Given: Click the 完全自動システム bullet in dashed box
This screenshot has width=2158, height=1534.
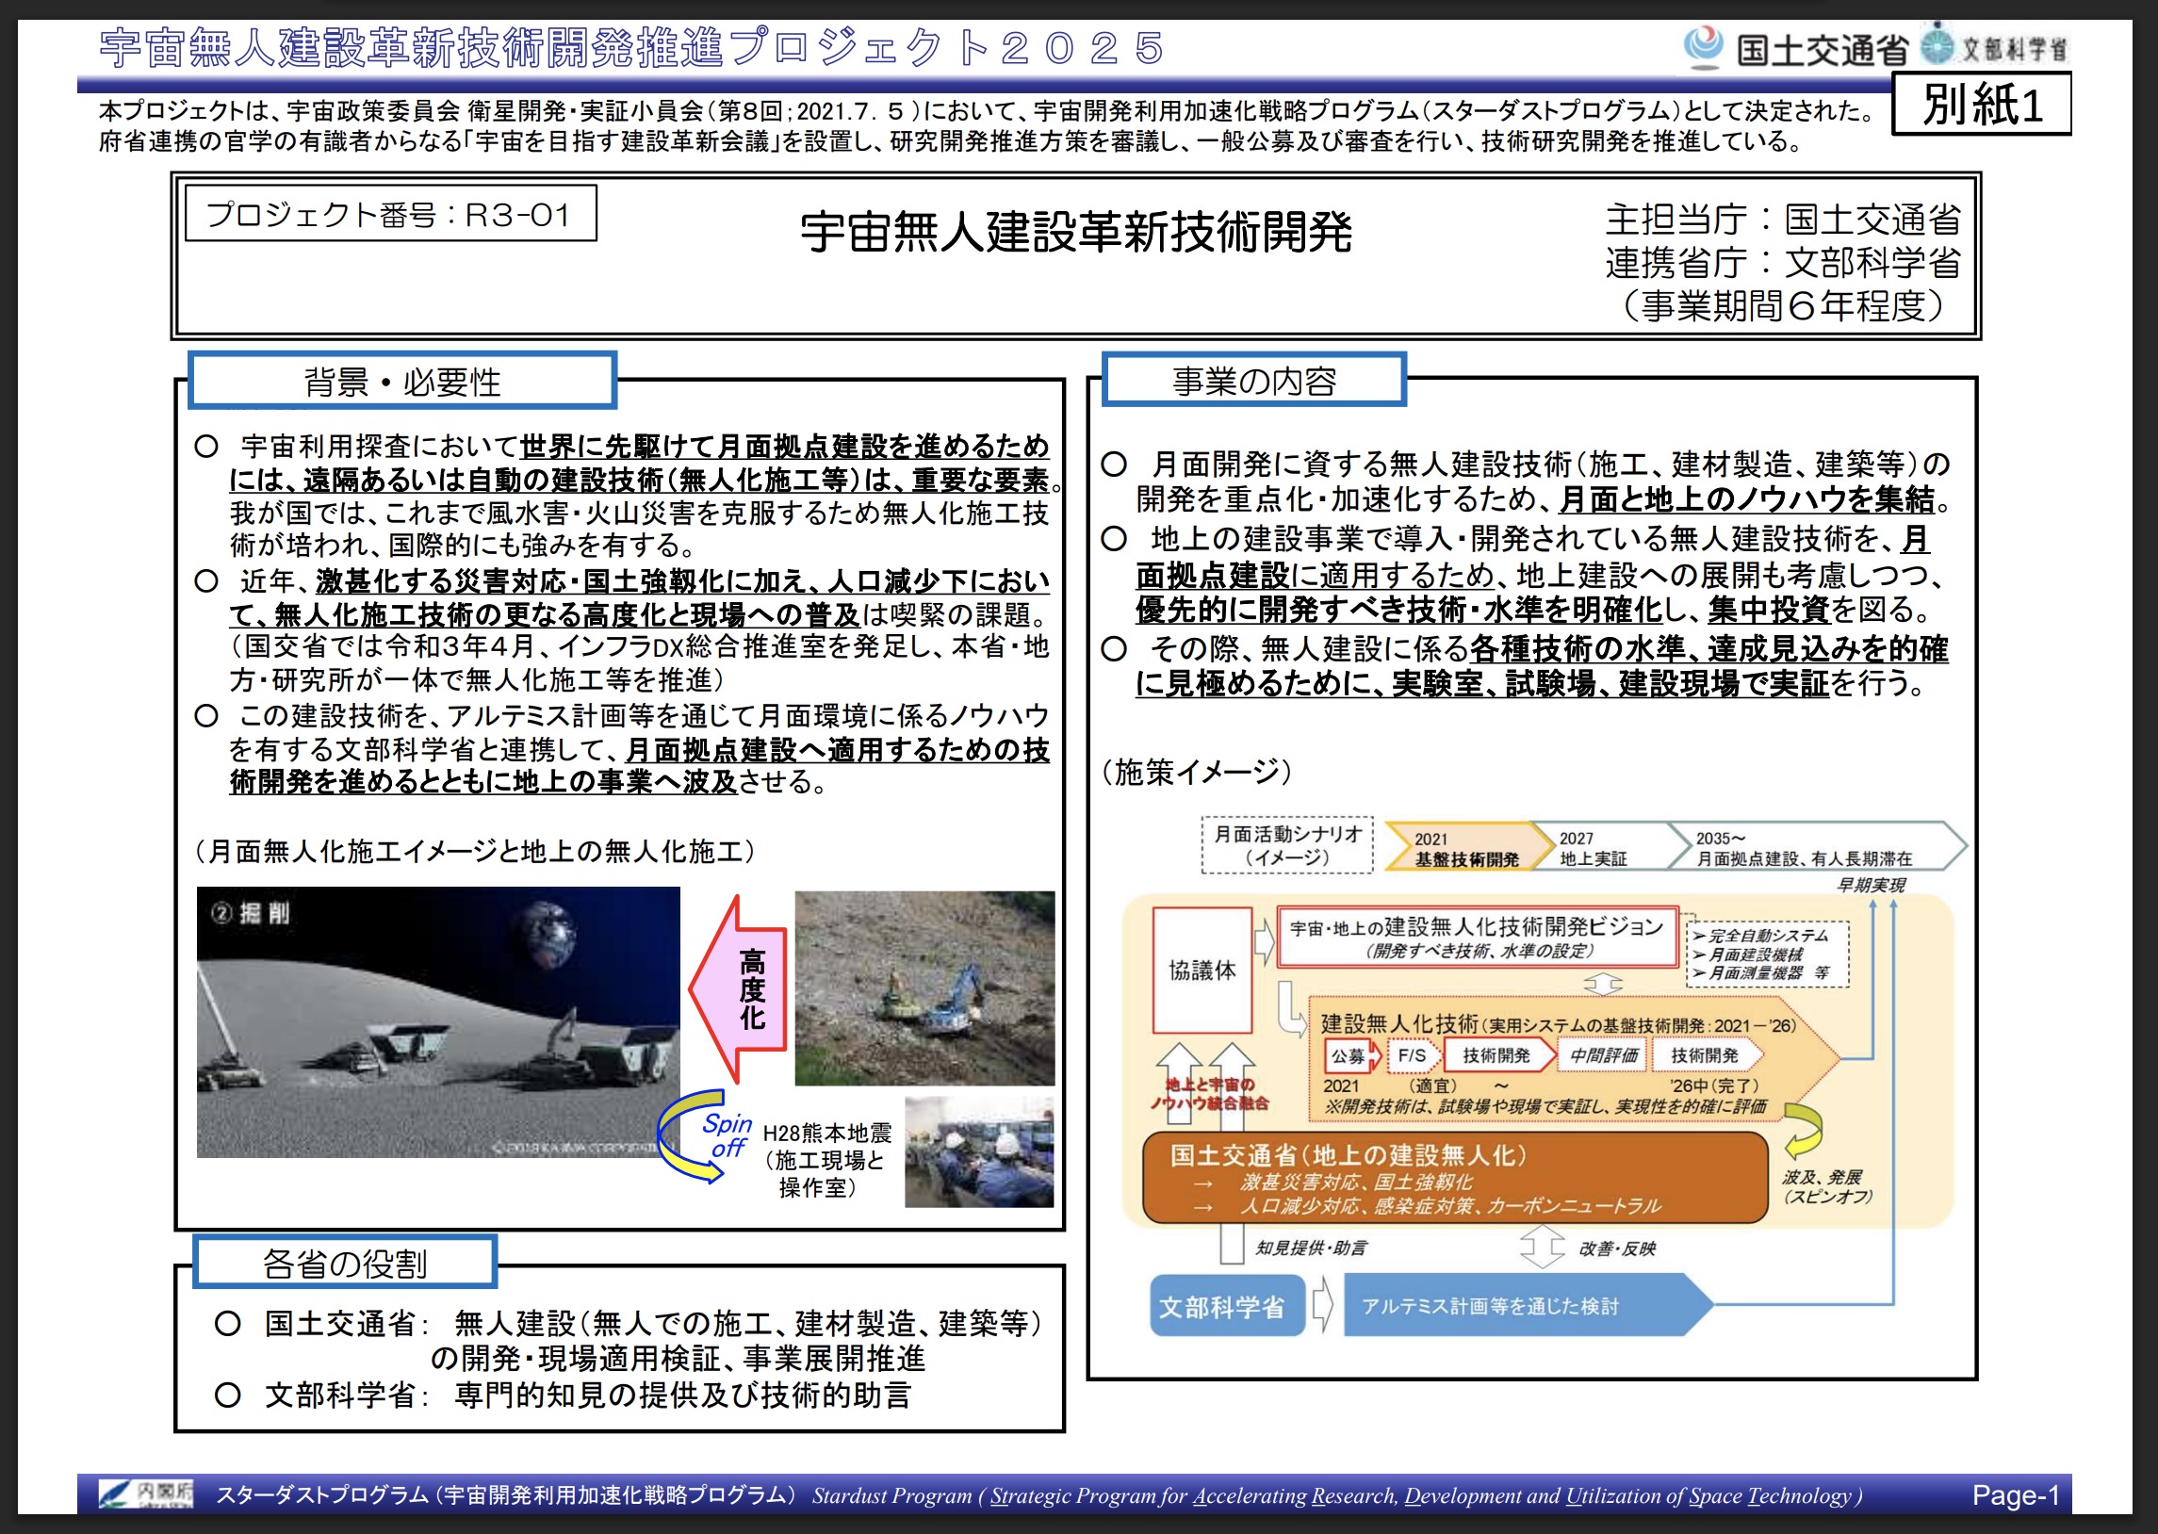Looking at the screenshot, I should pyautogui.click(x=1759, y=935).
